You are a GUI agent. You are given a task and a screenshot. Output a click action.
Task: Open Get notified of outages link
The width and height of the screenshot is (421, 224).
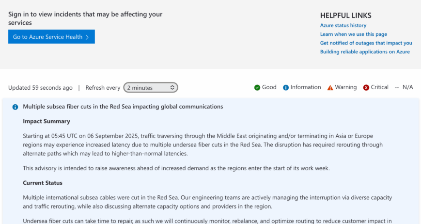tap(366, 43)
